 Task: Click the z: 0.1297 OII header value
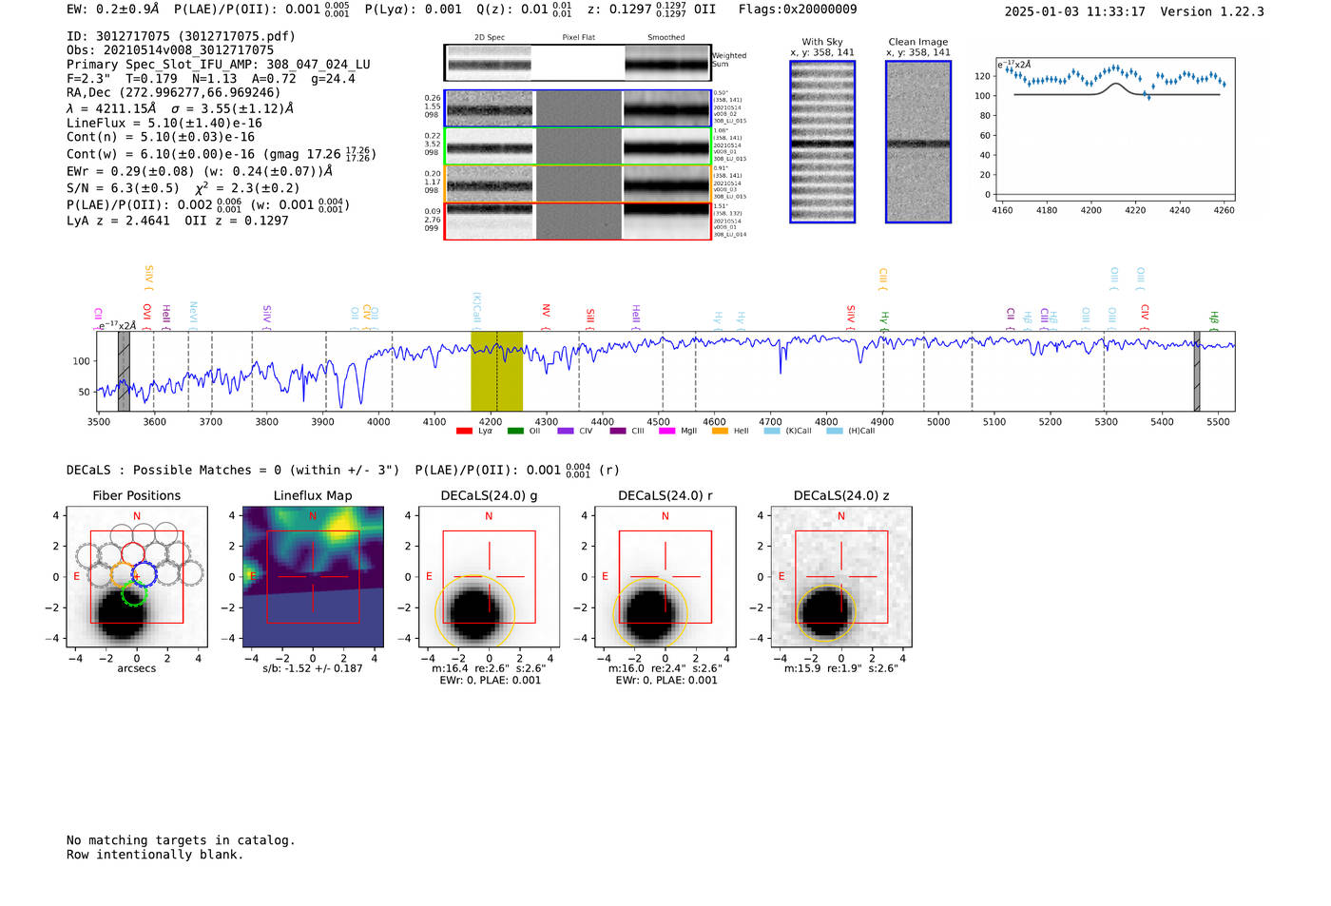[x=651, y=9]
